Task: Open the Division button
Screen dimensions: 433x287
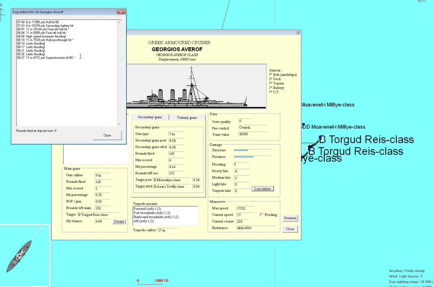Action: click(290, 218)
